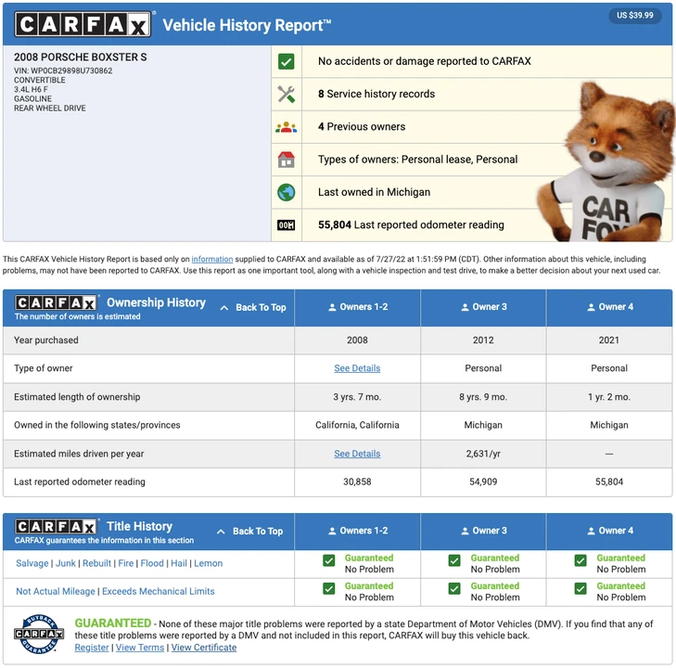Open the information link in the disclaimer
This screenshot has width=676, height=668.
(212, 259)
